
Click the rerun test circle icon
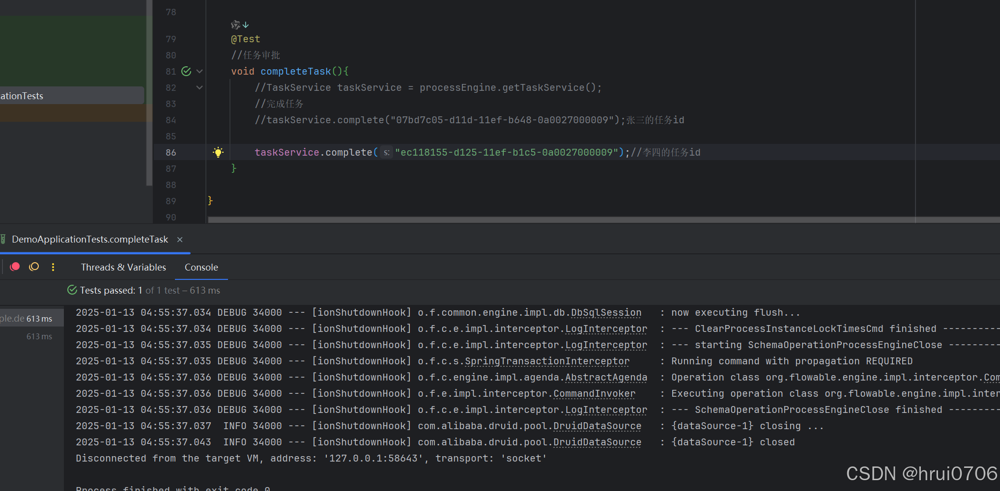tap(33, 267)
